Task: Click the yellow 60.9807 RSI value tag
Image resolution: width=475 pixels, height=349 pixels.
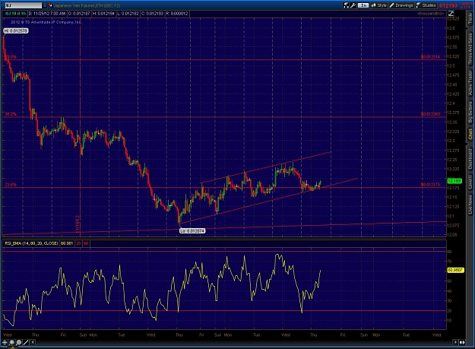Action: (x=455, y=270)
